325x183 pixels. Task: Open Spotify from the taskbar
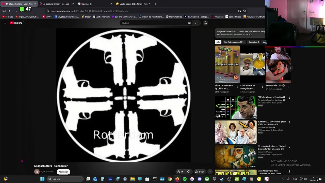[185, 179]
